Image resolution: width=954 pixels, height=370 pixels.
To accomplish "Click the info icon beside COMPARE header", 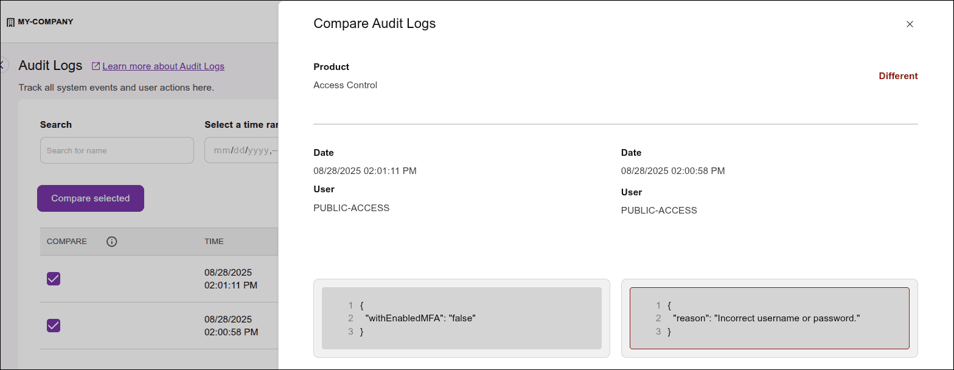I will tap(111, 242).
